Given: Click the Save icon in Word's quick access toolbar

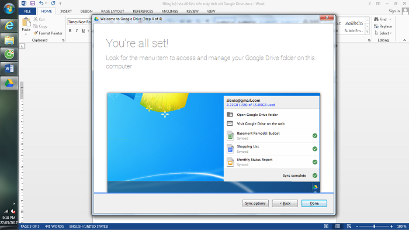Looking at the screenshot, I should 32,4.
